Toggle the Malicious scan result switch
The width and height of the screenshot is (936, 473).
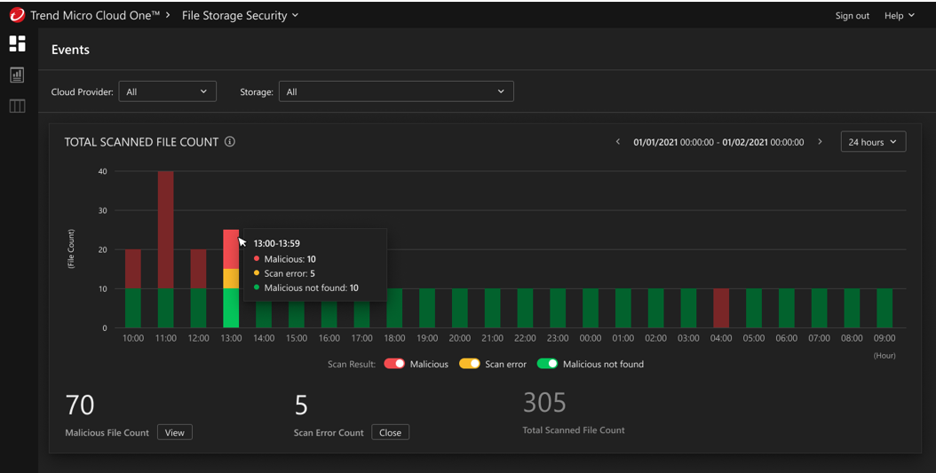(394, 364)
